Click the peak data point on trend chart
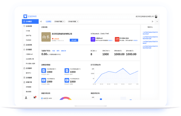 [123, 68]
